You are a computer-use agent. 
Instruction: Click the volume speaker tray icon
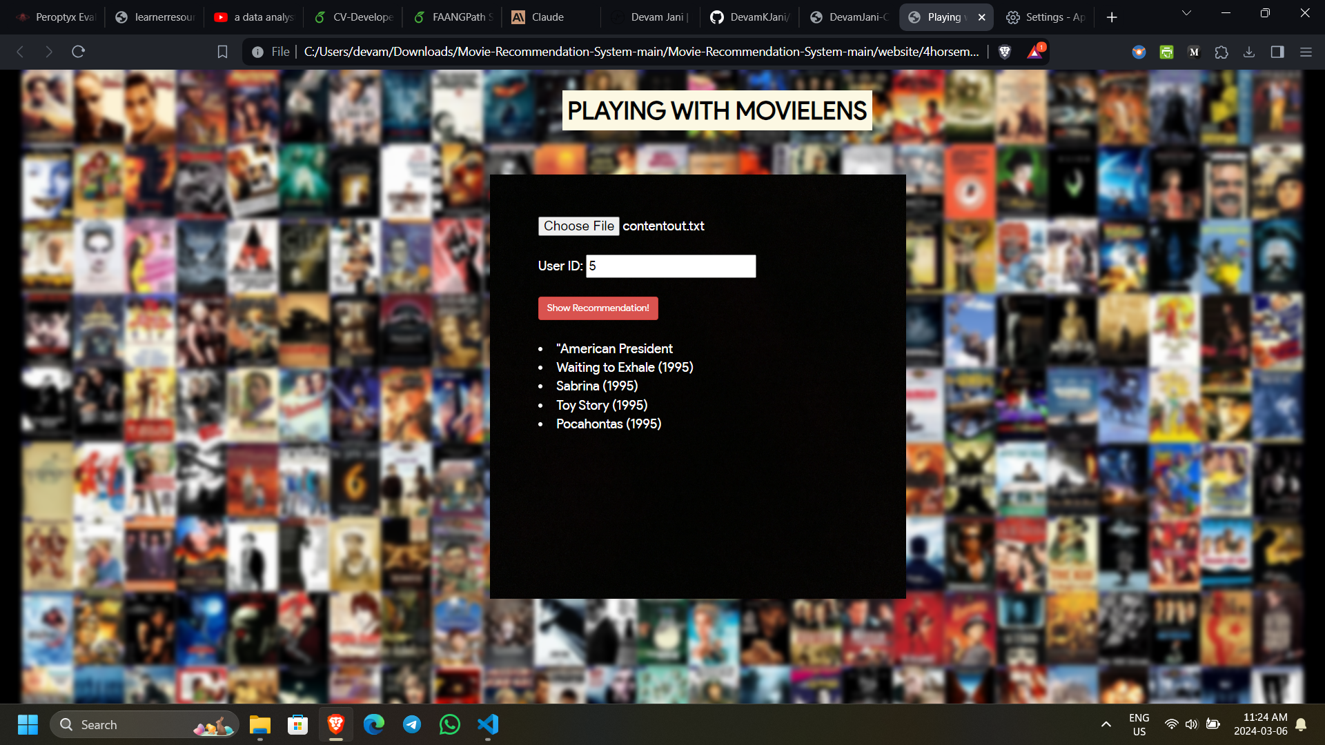pyautogui.click(x=1191, y=724)
